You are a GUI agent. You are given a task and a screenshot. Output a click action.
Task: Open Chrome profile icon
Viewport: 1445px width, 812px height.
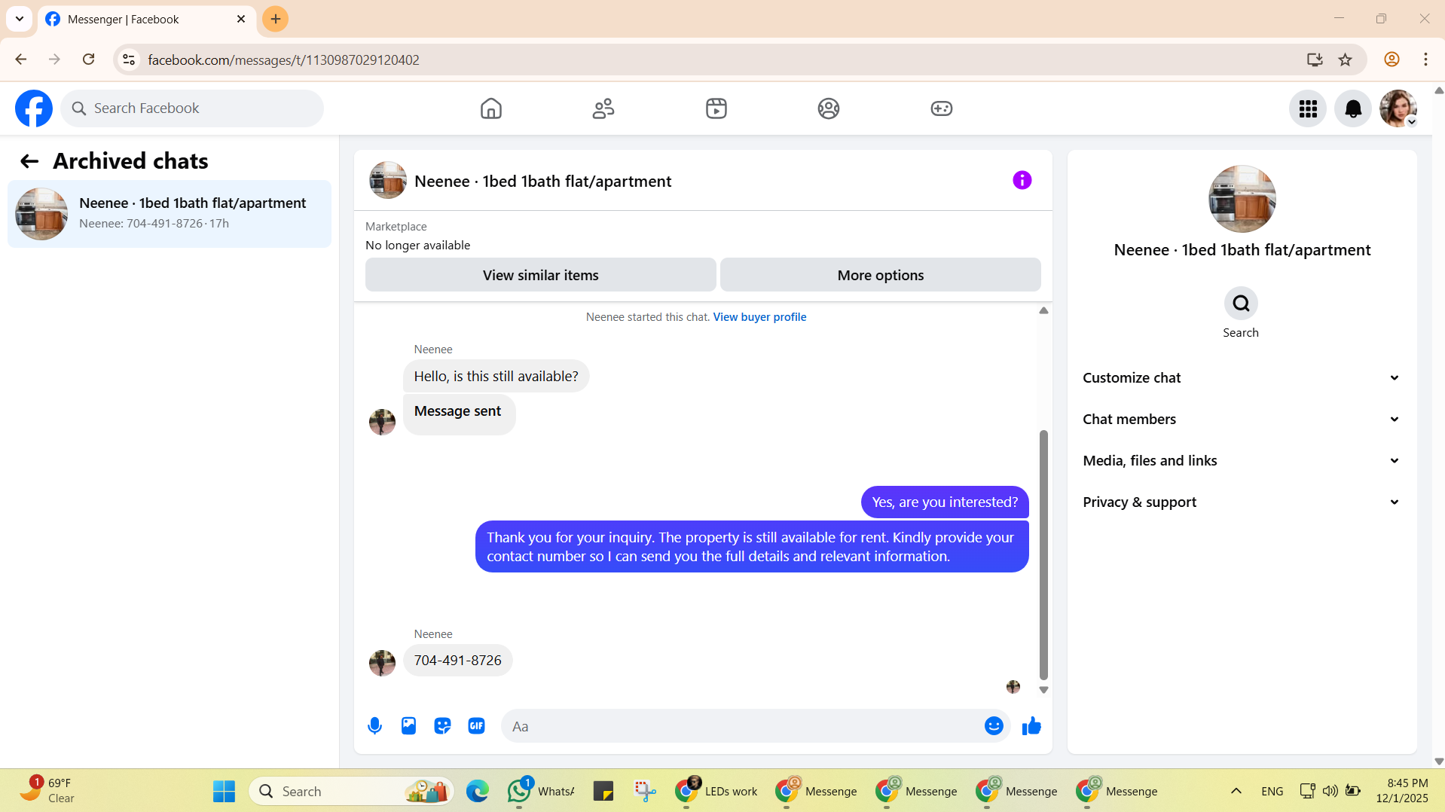coord(1392,60)
